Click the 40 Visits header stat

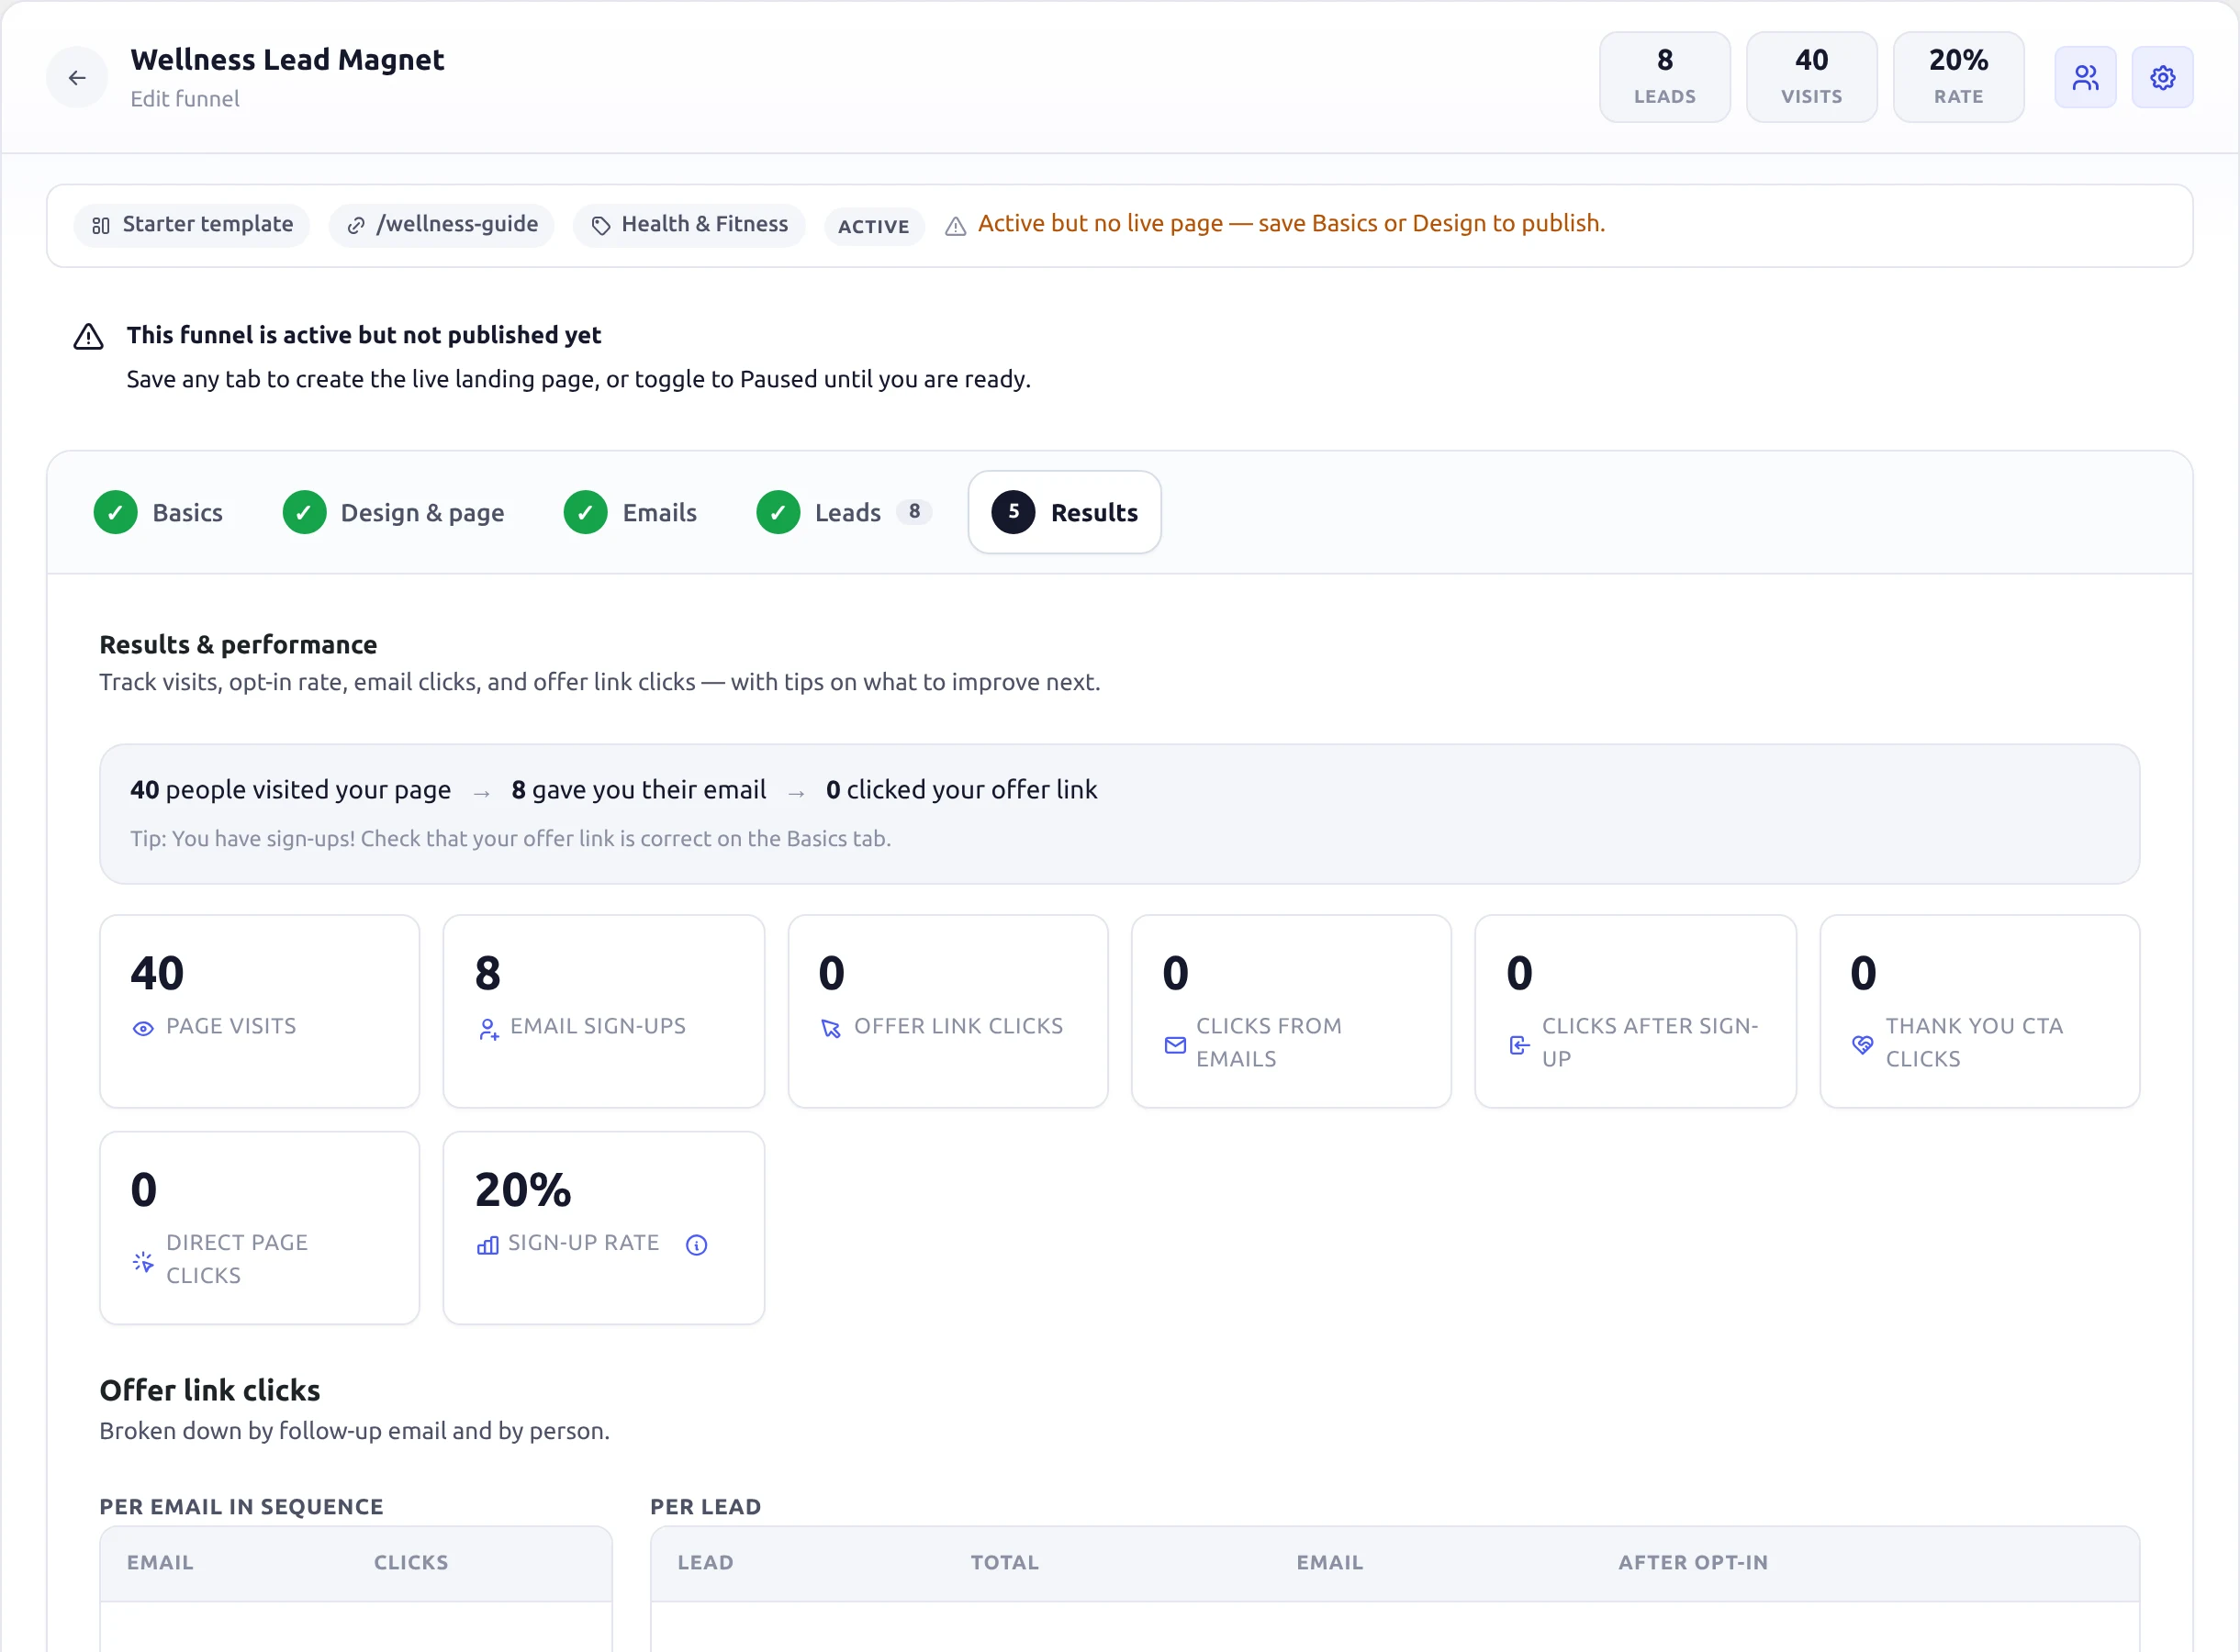[x=1811, y=77]
